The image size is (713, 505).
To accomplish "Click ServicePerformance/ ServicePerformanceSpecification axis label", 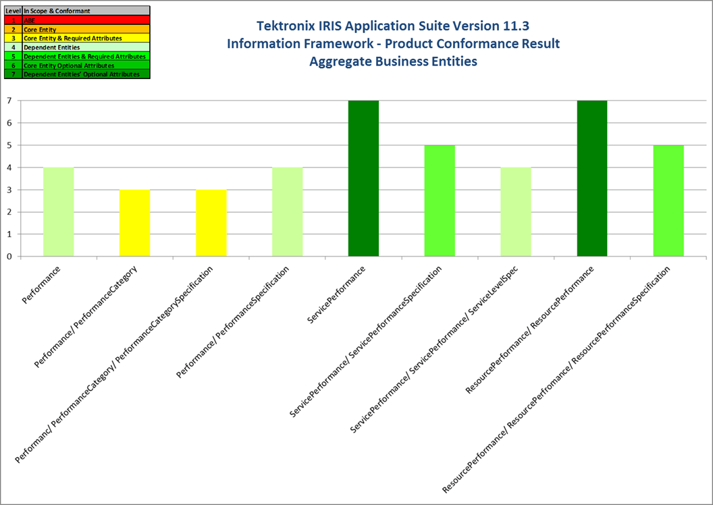I will click(x=365, y=342).
